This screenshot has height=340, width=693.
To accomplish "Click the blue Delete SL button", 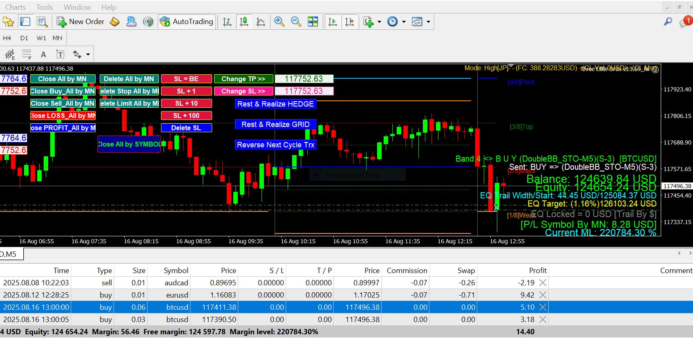I will click(186, 128).
